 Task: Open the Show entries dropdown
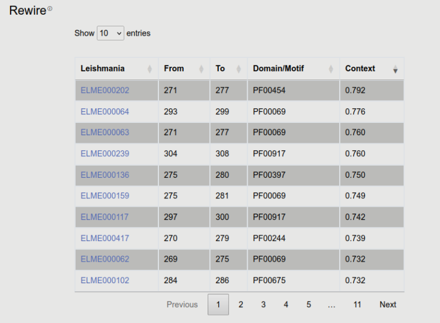click(110, 33)
